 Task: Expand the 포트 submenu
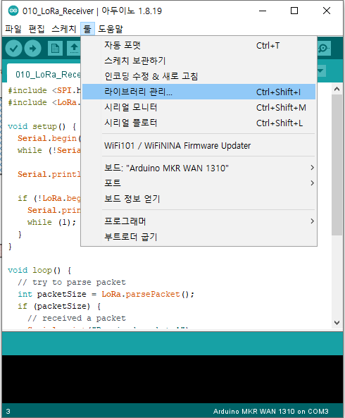coord(199,183)
